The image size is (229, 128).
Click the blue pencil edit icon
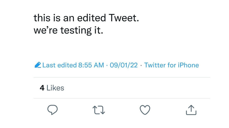click(x=38, y=65)
